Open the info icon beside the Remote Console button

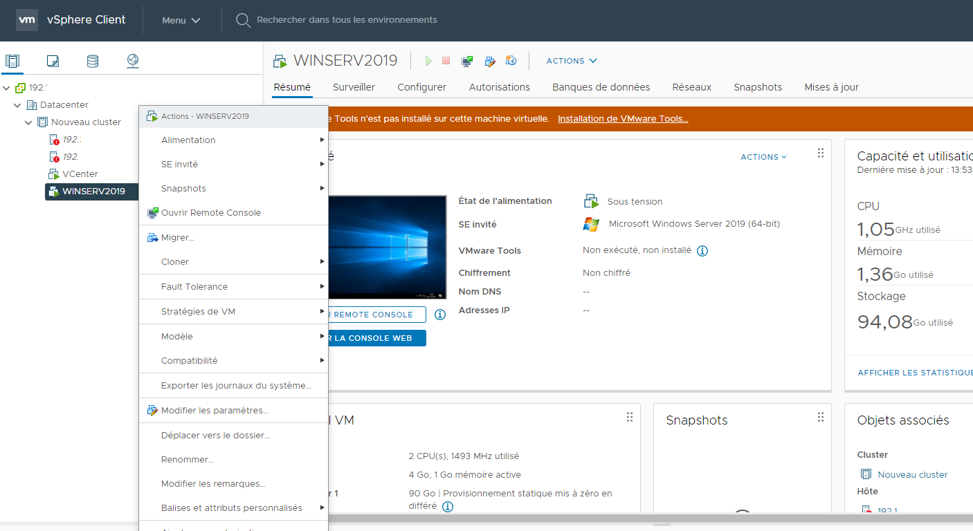click(x=440, y=315)
